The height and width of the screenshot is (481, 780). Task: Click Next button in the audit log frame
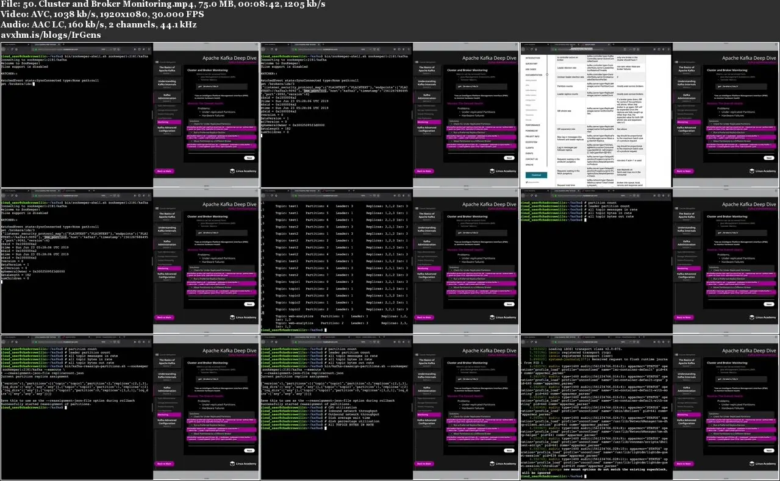tap(768, 450)
